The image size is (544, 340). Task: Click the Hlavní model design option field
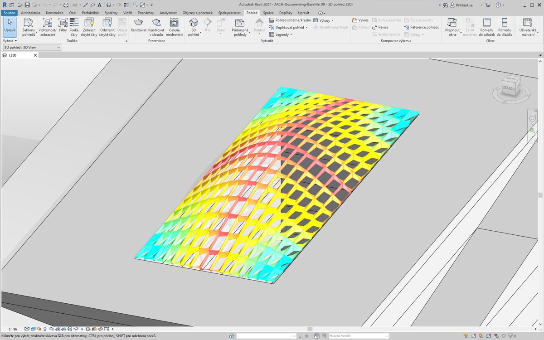[x=358, y=336]
